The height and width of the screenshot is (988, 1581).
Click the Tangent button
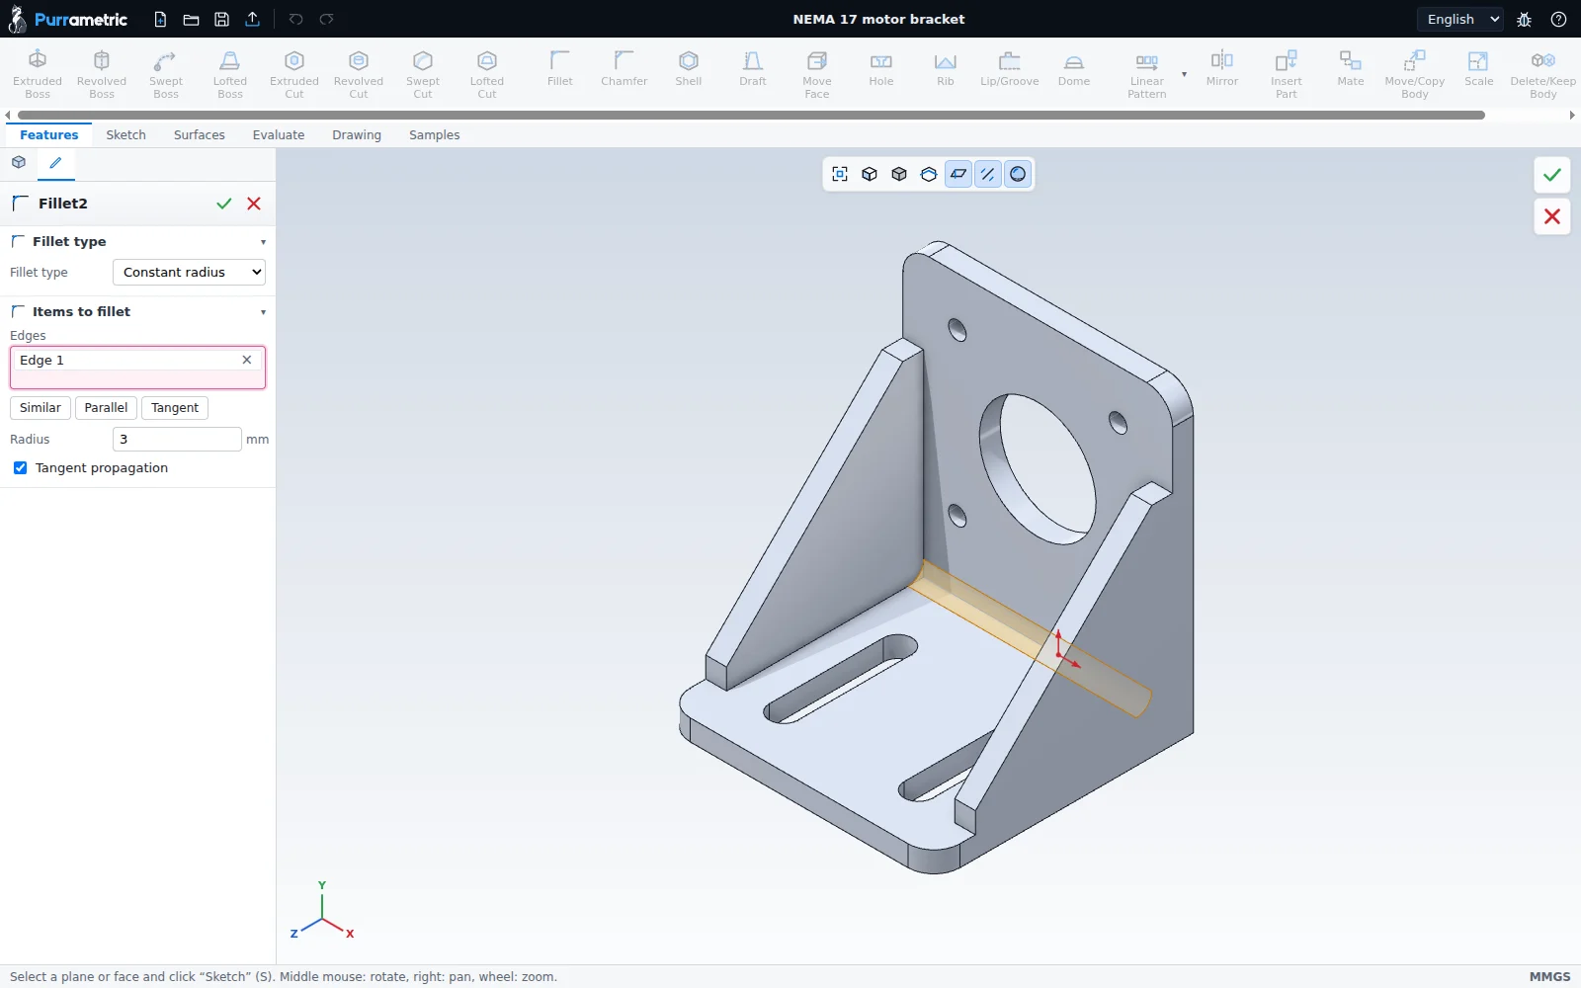(x=175, y=408)
